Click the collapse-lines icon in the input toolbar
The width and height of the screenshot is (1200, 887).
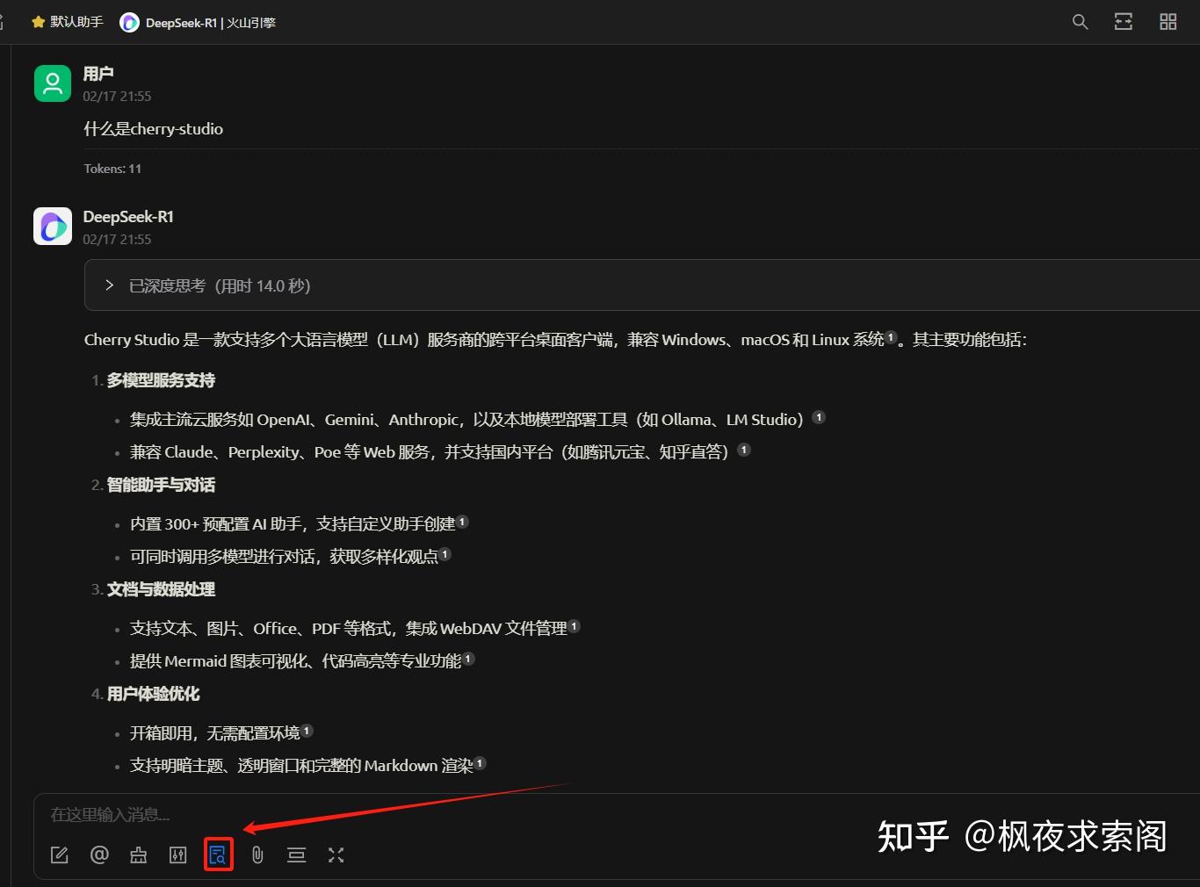[x=296, y=855]
